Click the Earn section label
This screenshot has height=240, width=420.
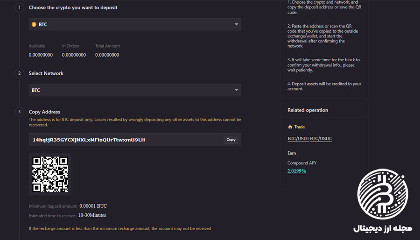[292, 153]
